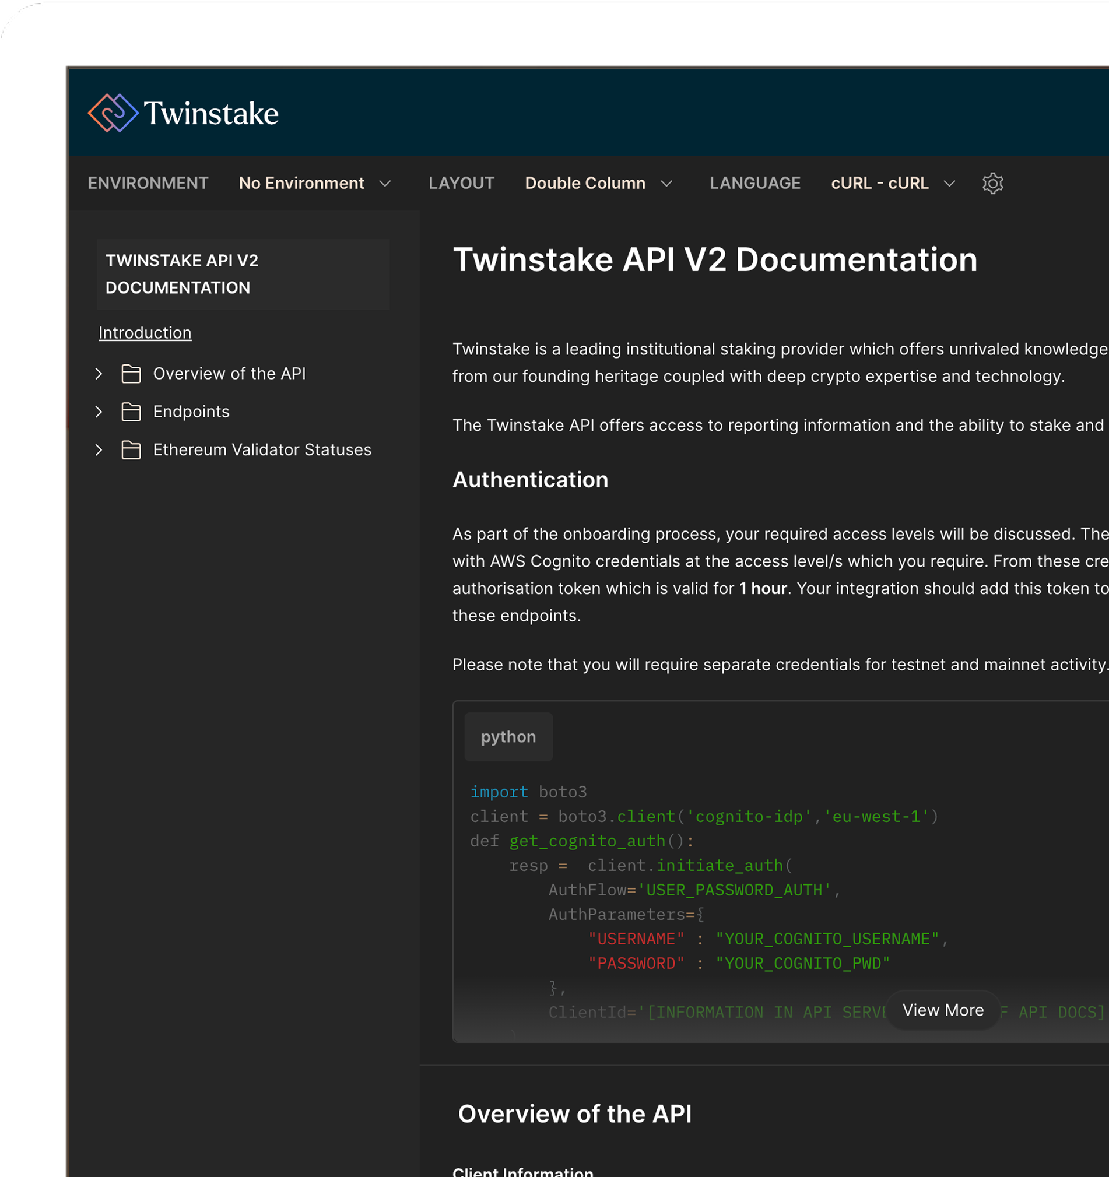Open the documentation settings gear

(x=992, y=183)
